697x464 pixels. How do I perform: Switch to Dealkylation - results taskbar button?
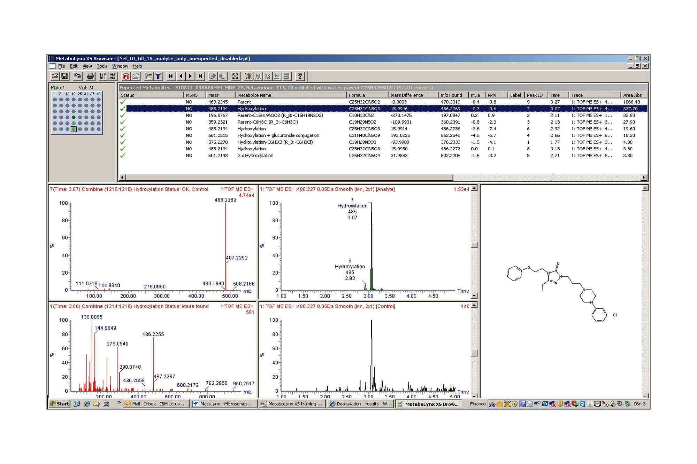tap(360, 404)
